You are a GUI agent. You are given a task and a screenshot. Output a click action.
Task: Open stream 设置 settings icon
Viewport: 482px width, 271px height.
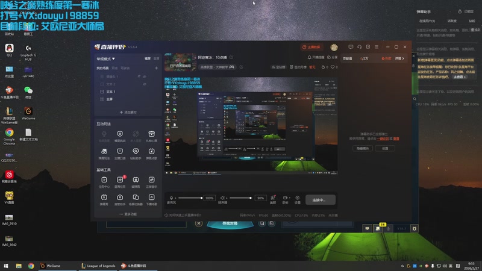coord(297,199)
